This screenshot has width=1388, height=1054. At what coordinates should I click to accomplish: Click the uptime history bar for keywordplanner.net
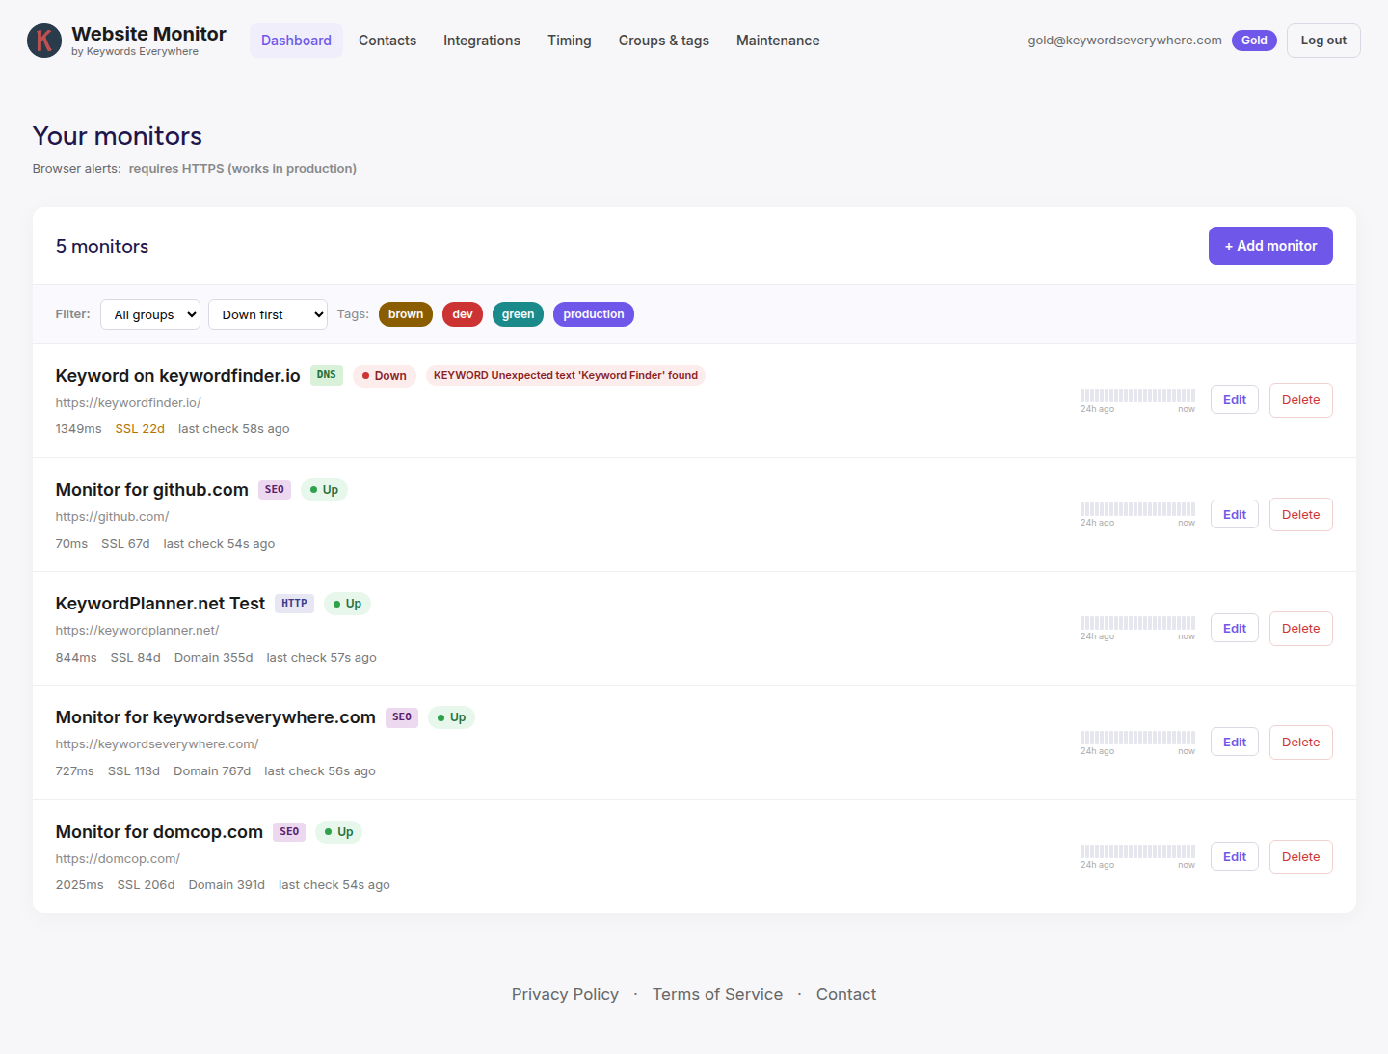[1137, 623]
